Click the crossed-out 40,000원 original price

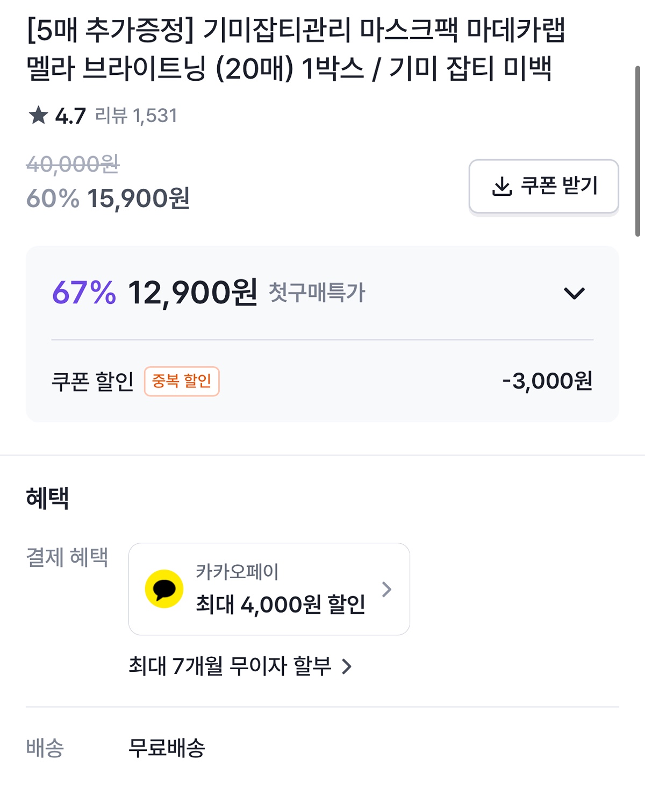[x=73, y=164]
